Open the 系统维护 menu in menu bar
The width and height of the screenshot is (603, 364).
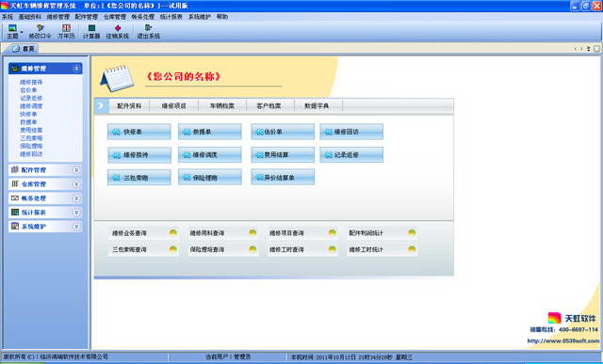199,17
